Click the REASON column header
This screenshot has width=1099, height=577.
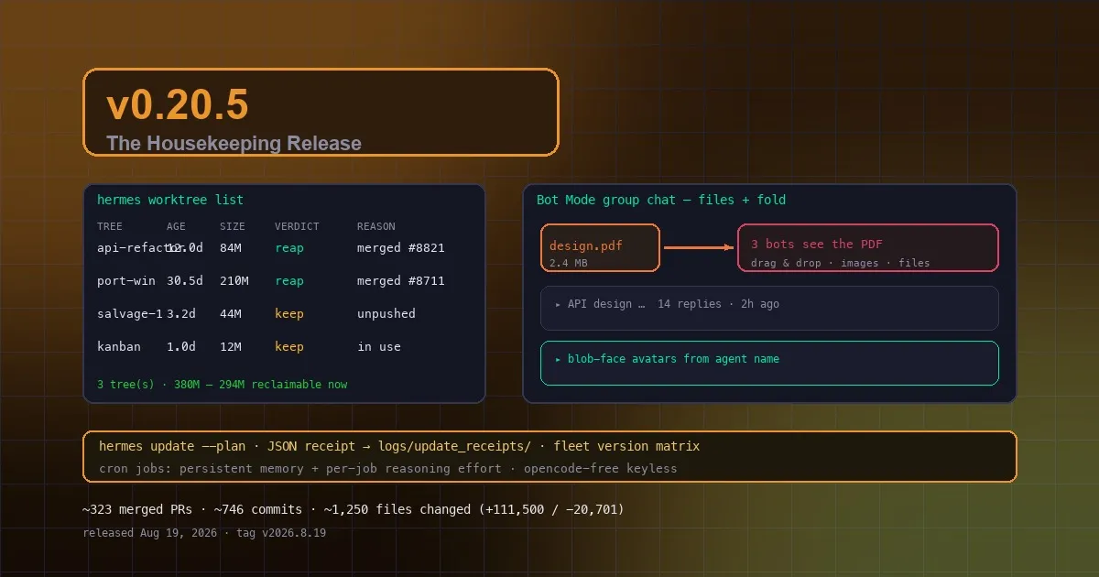[x=376, y=226]
